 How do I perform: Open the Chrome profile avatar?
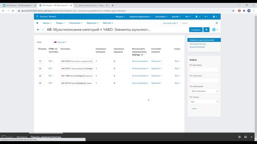[x=249, y=11]
